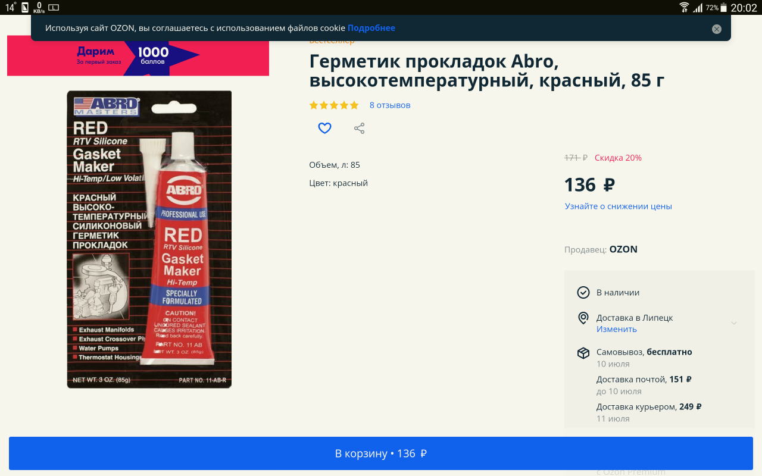Expand the delivery city chevron
Image resolution: width=762 pixels, height=476 pixels.
734,323
